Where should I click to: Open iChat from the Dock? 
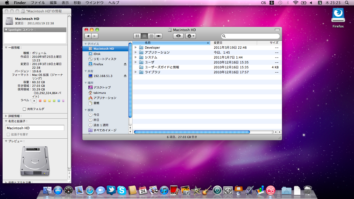pos(100,190)
